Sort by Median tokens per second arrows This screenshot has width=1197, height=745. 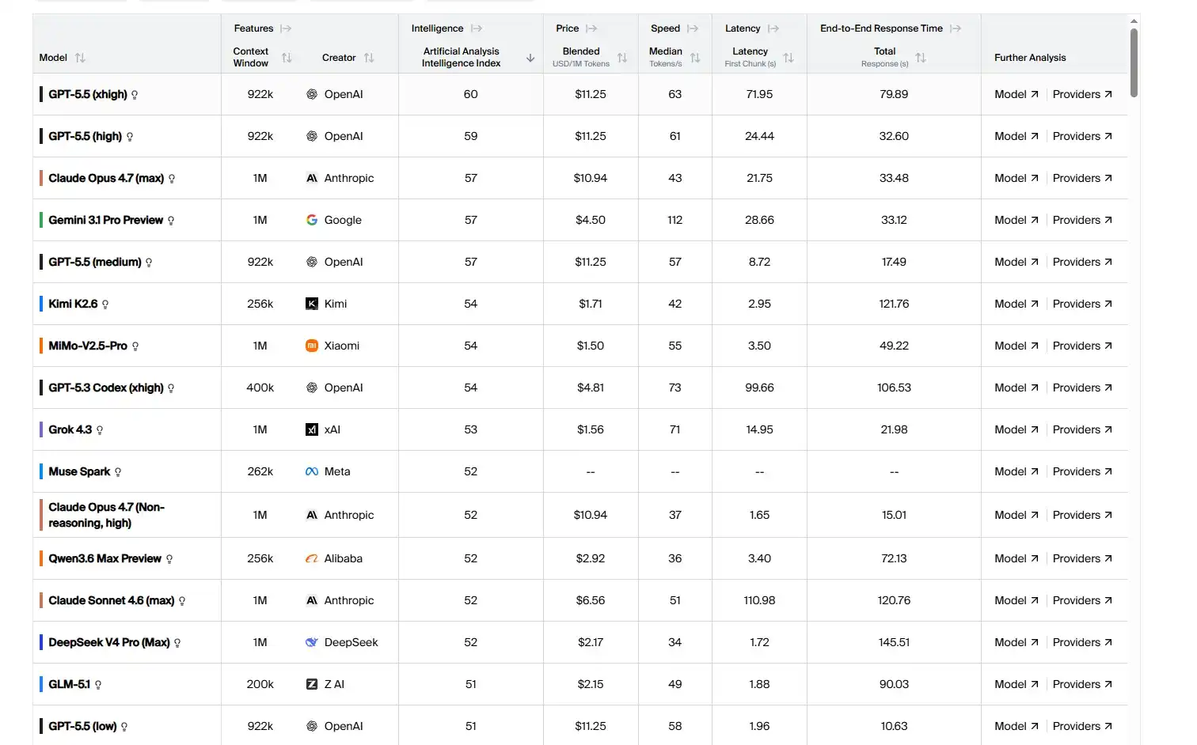(695, 58)
